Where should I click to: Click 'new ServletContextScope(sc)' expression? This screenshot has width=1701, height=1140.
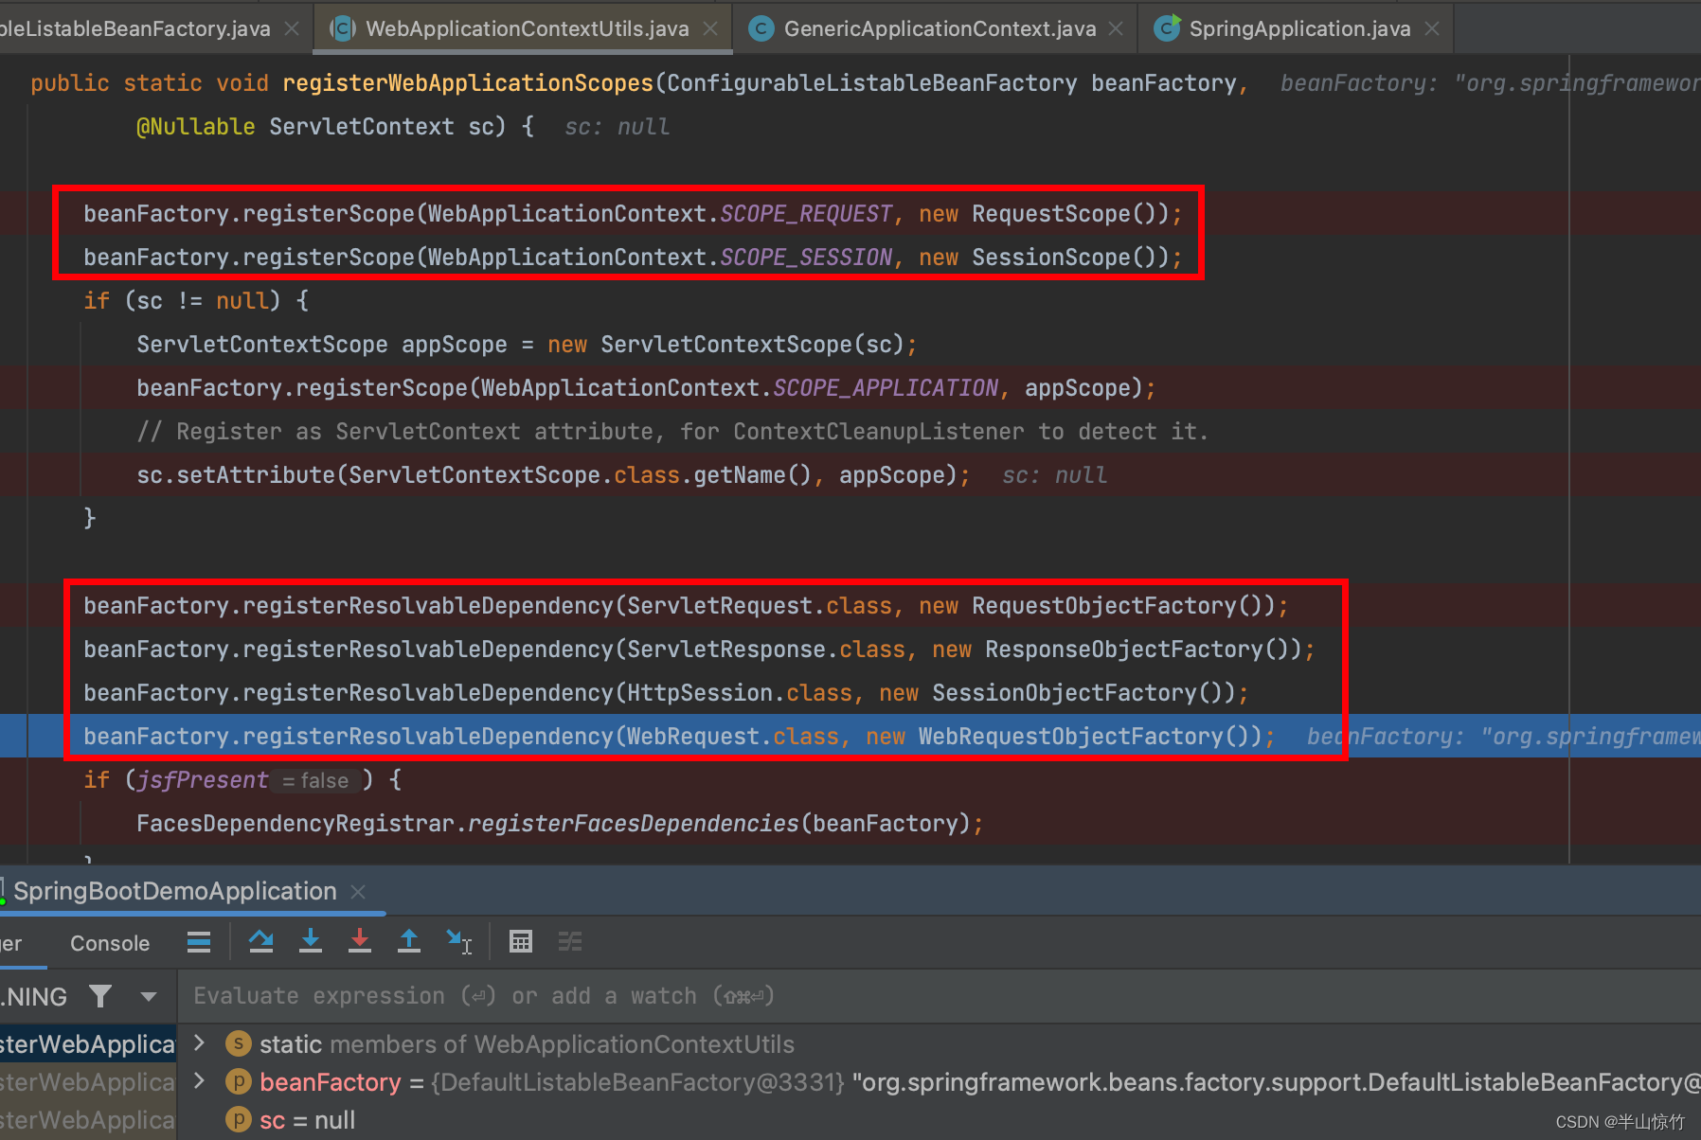tap(725, 345)
